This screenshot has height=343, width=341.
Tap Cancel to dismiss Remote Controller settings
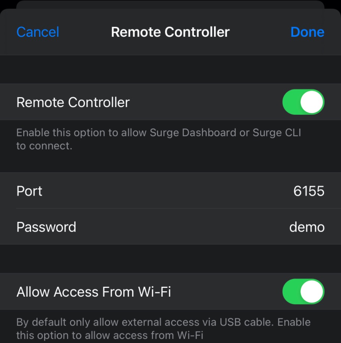click(x=38, y=32)
